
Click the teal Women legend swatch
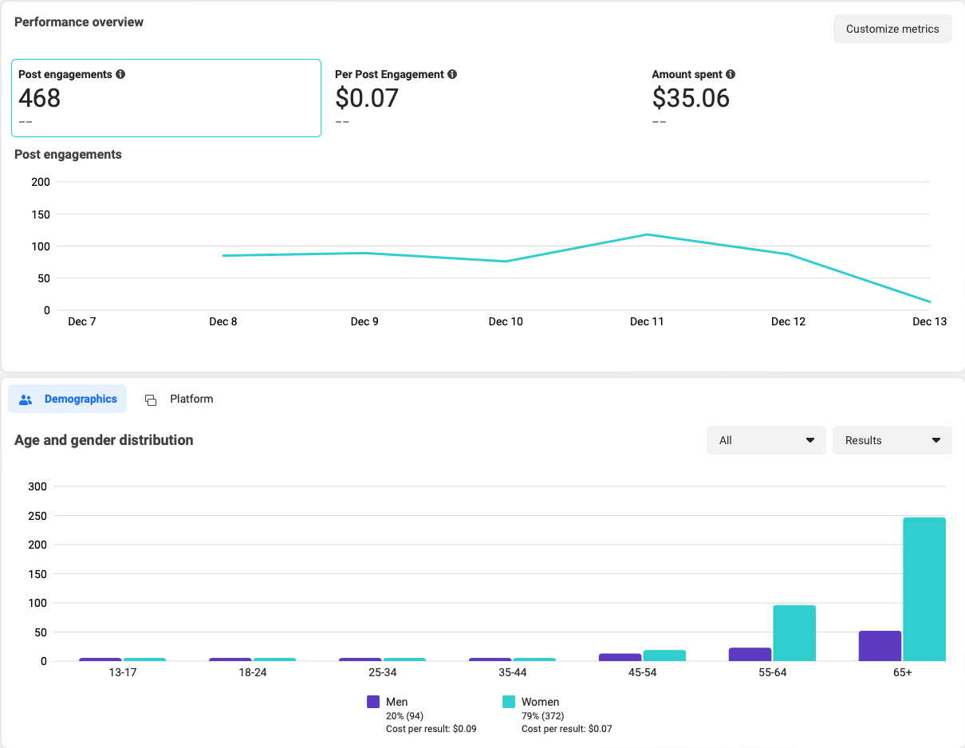509,702
